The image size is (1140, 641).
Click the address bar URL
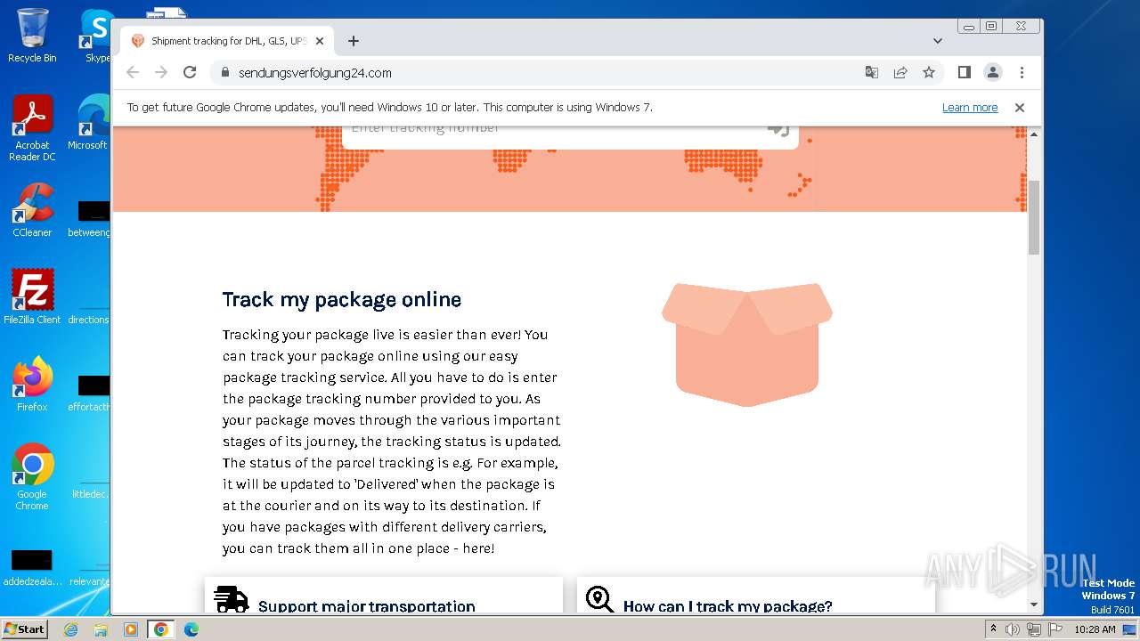(x=315, y=73)
